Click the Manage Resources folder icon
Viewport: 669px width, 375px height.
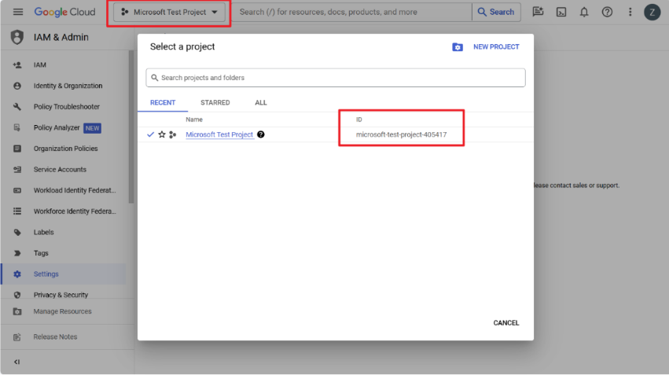point(17,311)
